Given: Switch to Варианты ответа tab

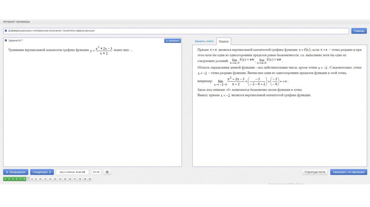Looking at the screenshot, I should pyautogui.click(x=204, y=41).
